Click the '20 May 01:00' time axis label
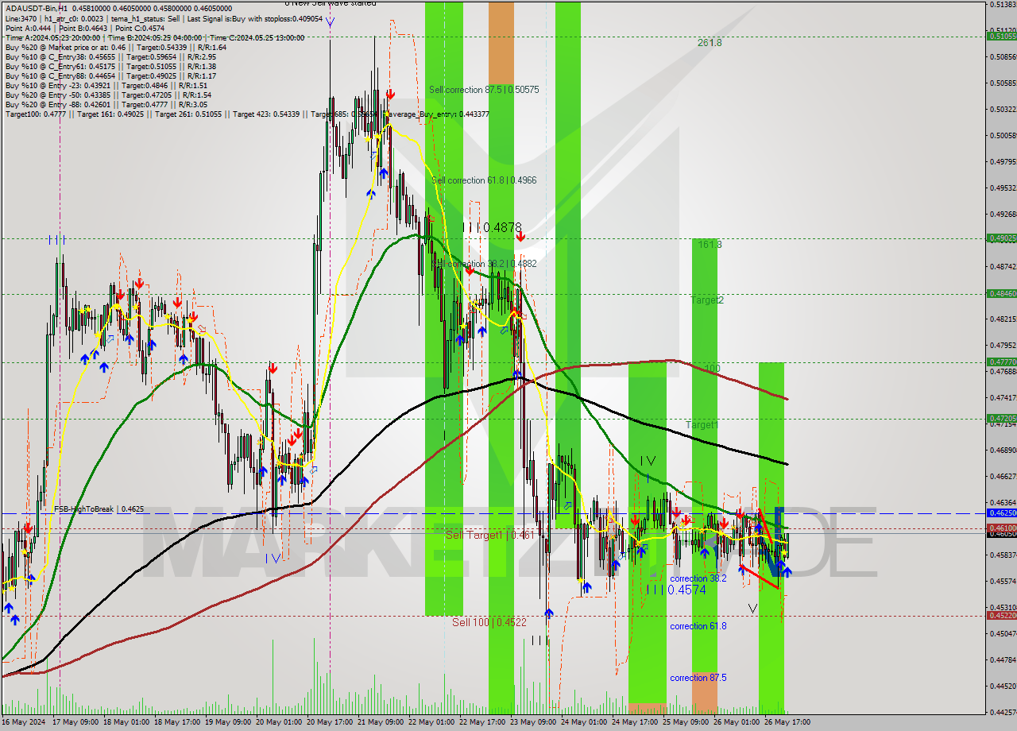Screen dimensions: 1017x731 tap(278, 722)
